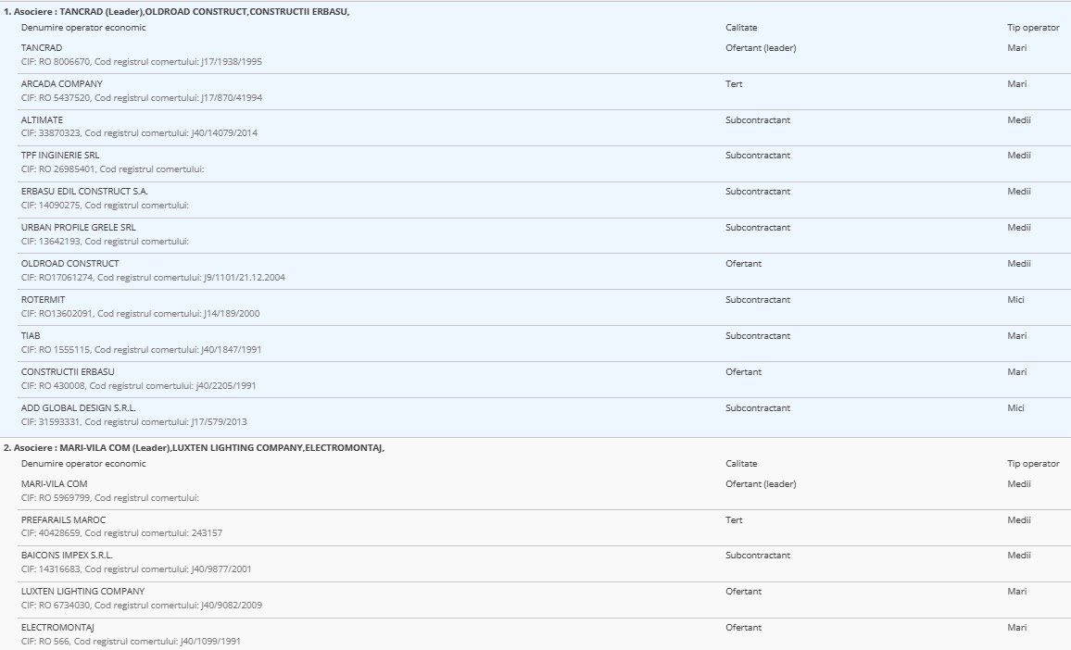The height and width of the screenshot is (650, 1071).
Task: Click the second group's Tip operator header
Action: [x=1033, y=464]
